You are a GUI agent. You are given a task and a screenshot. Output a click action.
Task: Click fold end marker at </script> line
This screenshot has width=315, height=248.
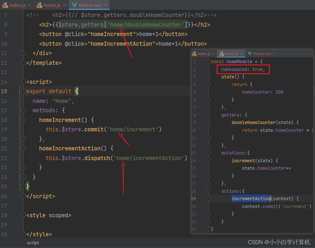click(x=23, y=196)
